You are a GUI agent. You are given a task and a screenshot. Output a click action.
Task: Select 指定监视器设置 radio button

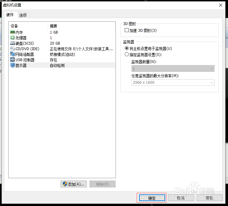coord(127,54)
